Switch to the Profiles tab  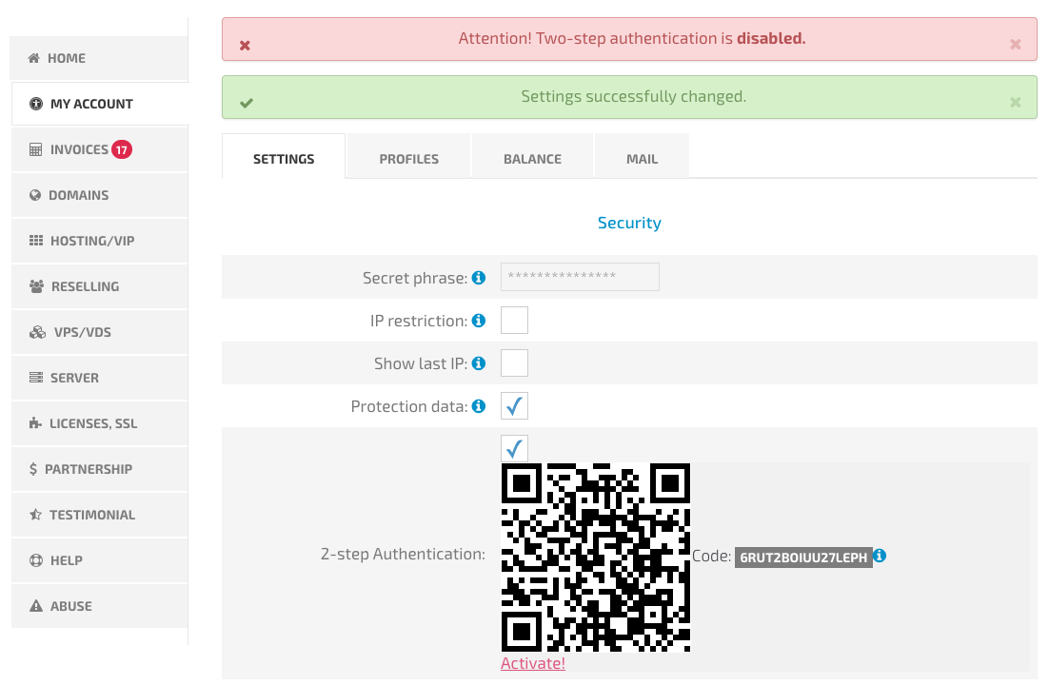click(408, 159)
